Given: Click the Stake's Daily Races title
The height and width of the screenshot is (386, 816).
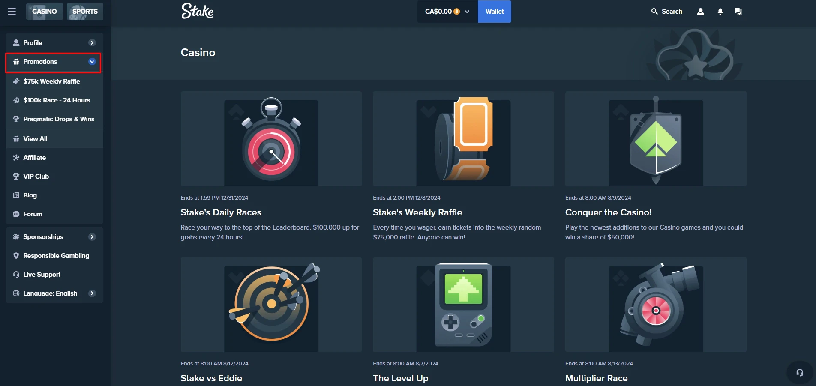Looking at the screenshot, I should point(221,212).
